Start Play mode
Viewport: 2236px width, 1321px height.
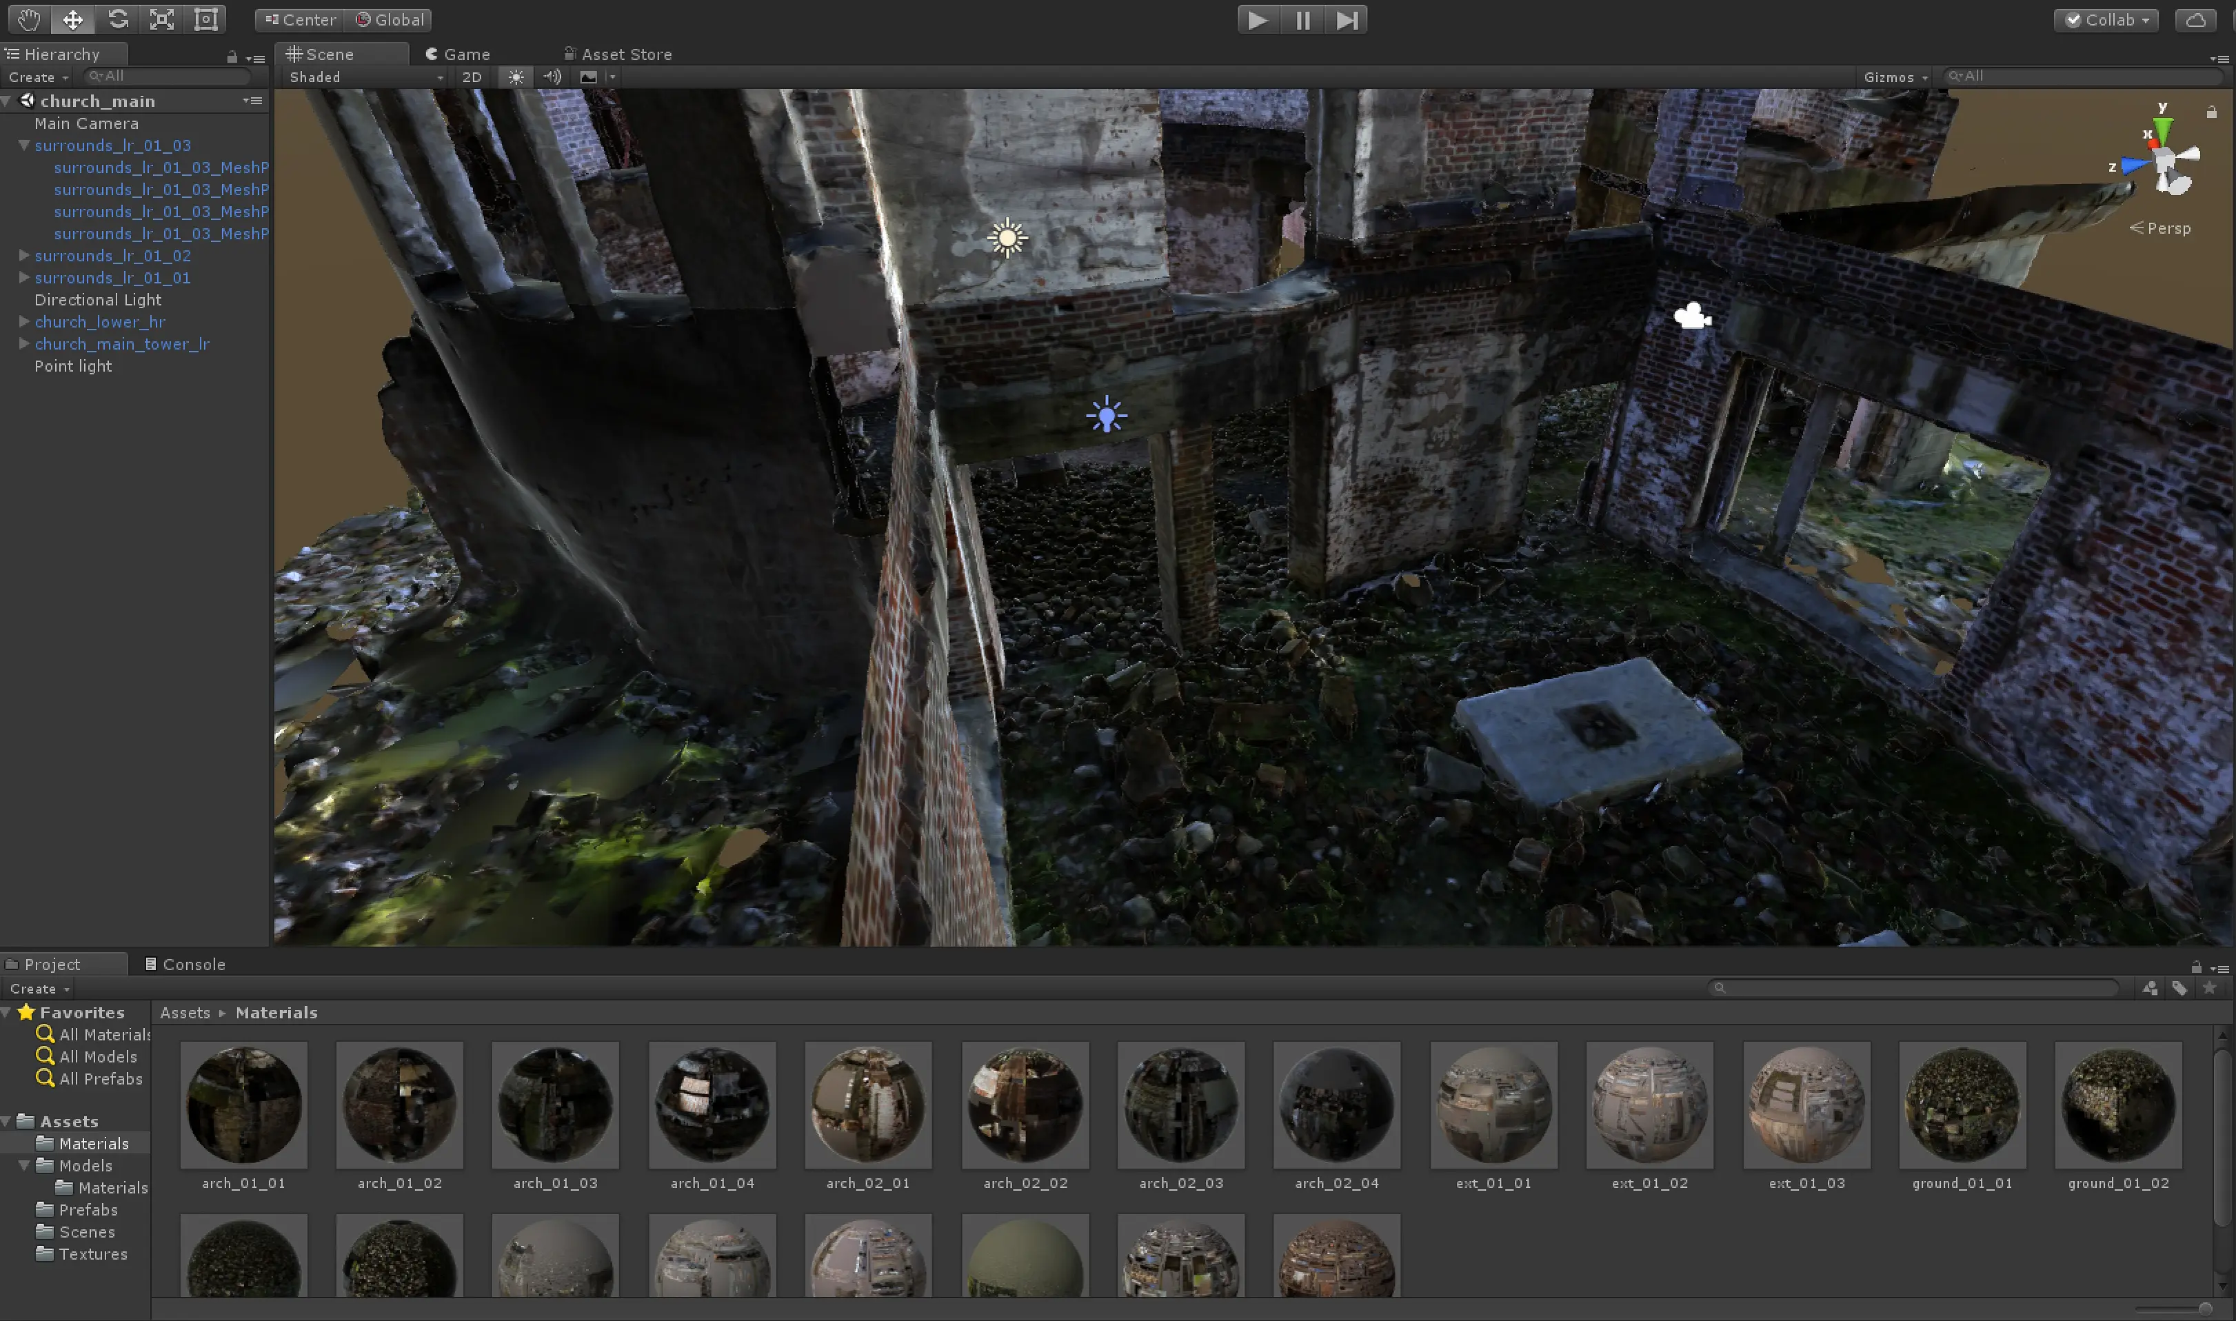coord(1258,19)
